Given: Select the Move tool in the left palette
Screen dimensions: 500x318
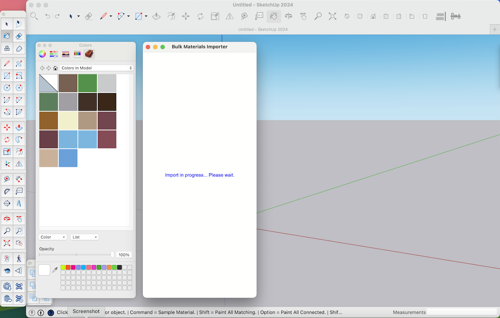Looking at the screenshot, I should tap(7, 128).
